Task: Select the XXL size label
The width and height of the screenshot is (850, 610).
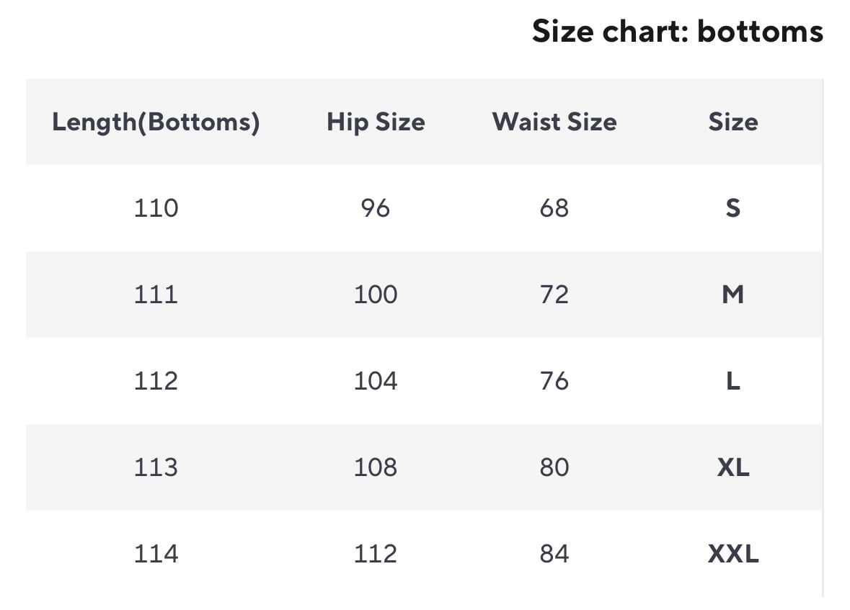Action: 732,554
